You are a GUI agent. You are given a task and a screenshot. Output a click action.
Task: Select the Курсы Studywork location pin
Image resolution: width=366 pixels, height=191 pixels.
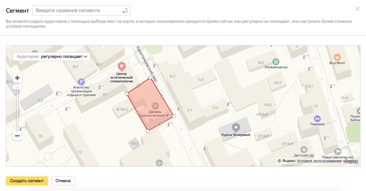[236, 127]
